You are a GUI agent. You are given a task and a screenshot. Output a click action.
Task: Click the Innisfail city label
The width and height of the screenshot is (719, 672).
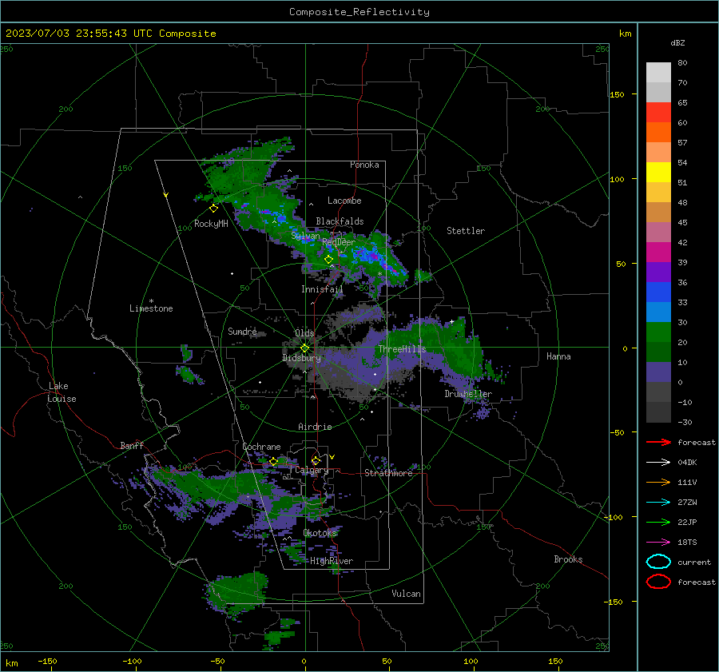pos(322,289)
